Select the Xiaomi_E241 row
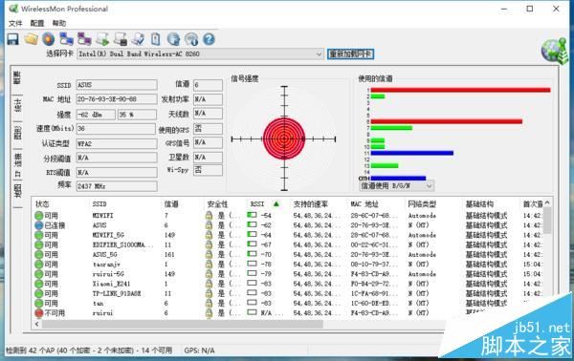 [x=289, y=284]
